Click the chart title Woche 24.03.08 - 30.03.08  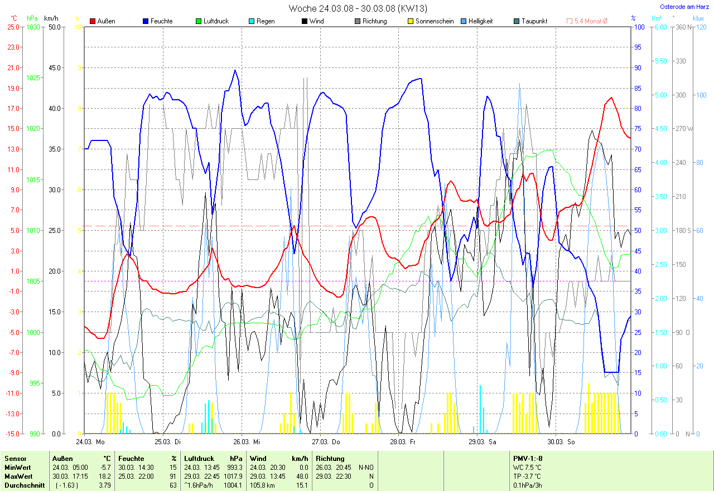click(x=358, y=8)
